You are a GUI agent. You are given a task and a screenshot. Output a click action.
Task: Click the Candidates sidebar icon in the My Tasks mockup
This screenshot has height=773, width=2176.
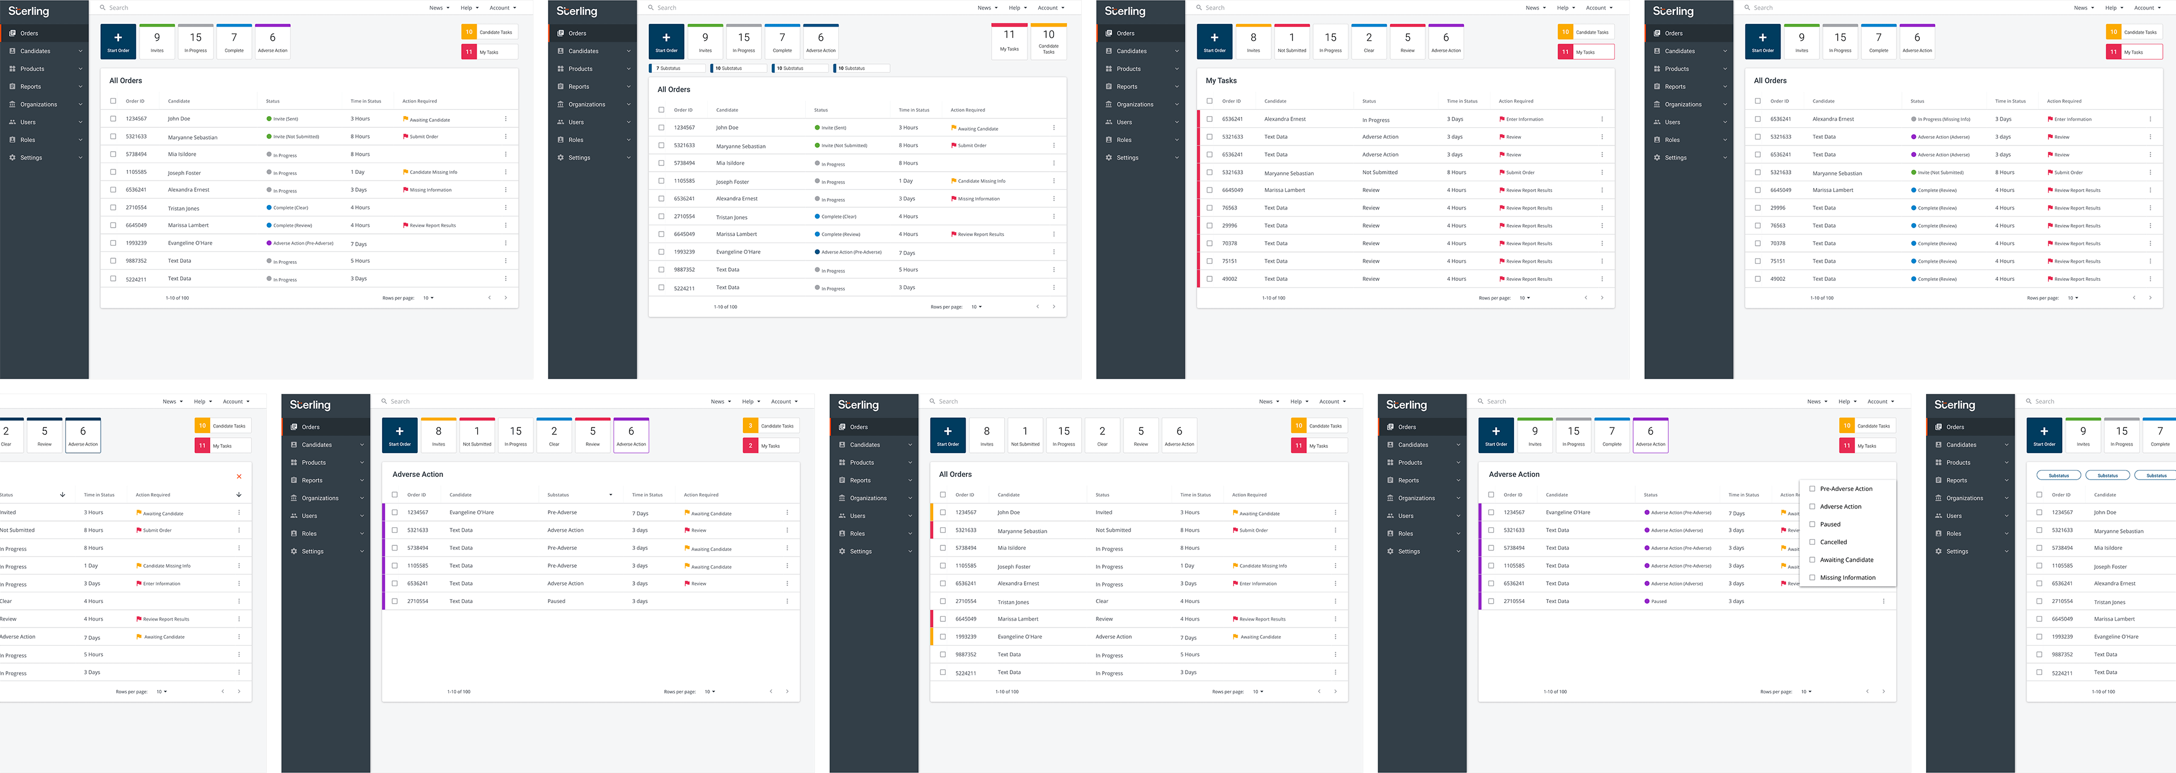[x=1109, y=50]
